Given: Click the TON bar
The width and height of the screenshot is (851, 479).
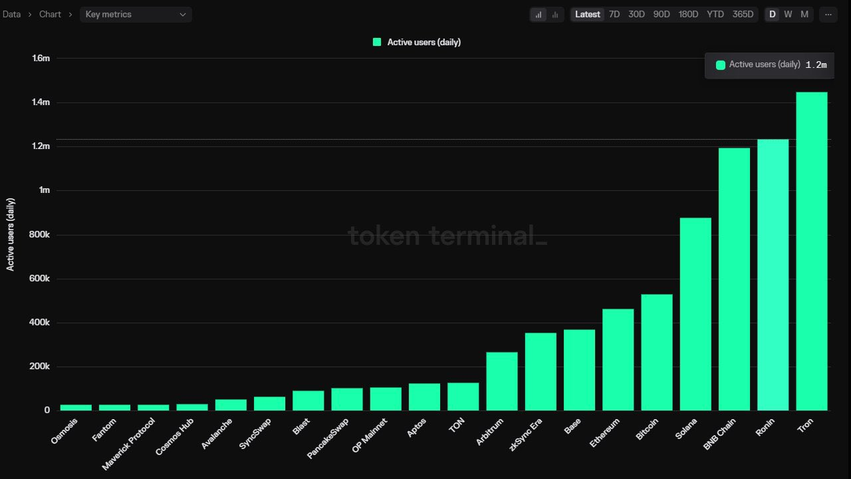Looking at the screenshot, I should (463, 397).
